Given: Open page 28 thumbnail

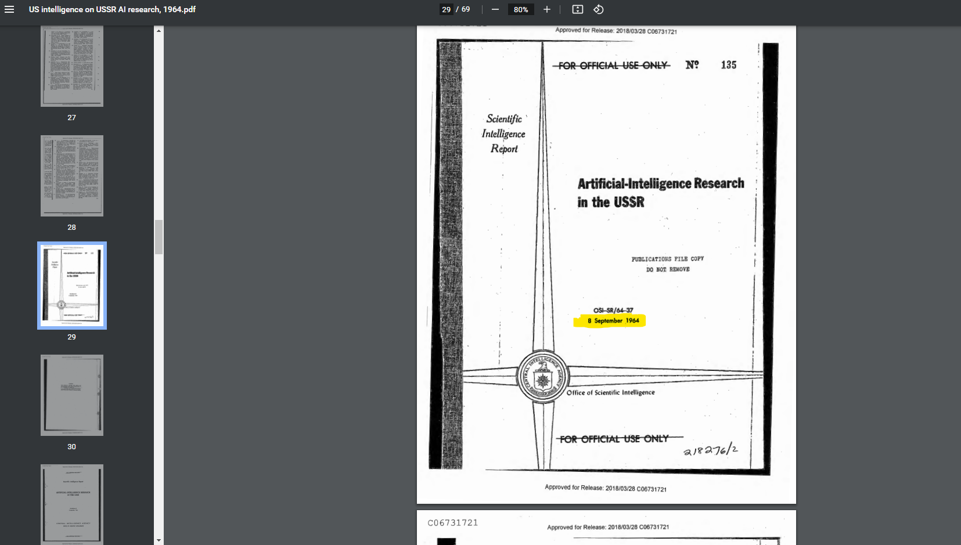Looking at the screenshot, I should click(72, 176).
